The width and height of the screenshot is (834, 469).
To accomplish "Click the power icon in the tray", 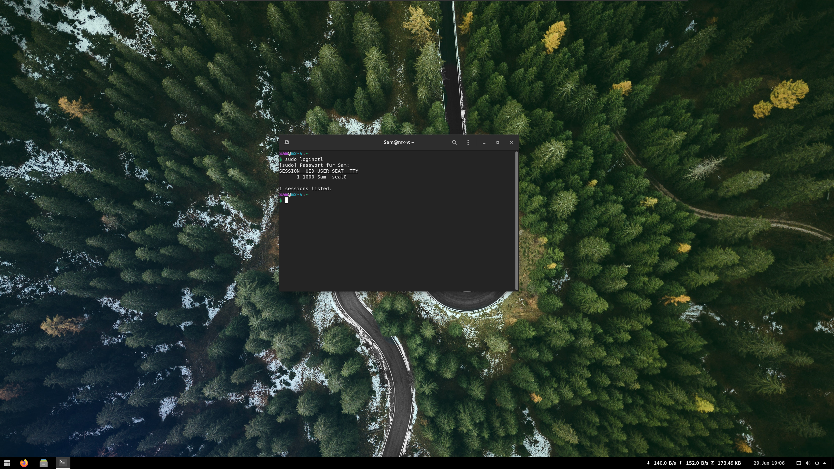I will [x=817, y=463].
